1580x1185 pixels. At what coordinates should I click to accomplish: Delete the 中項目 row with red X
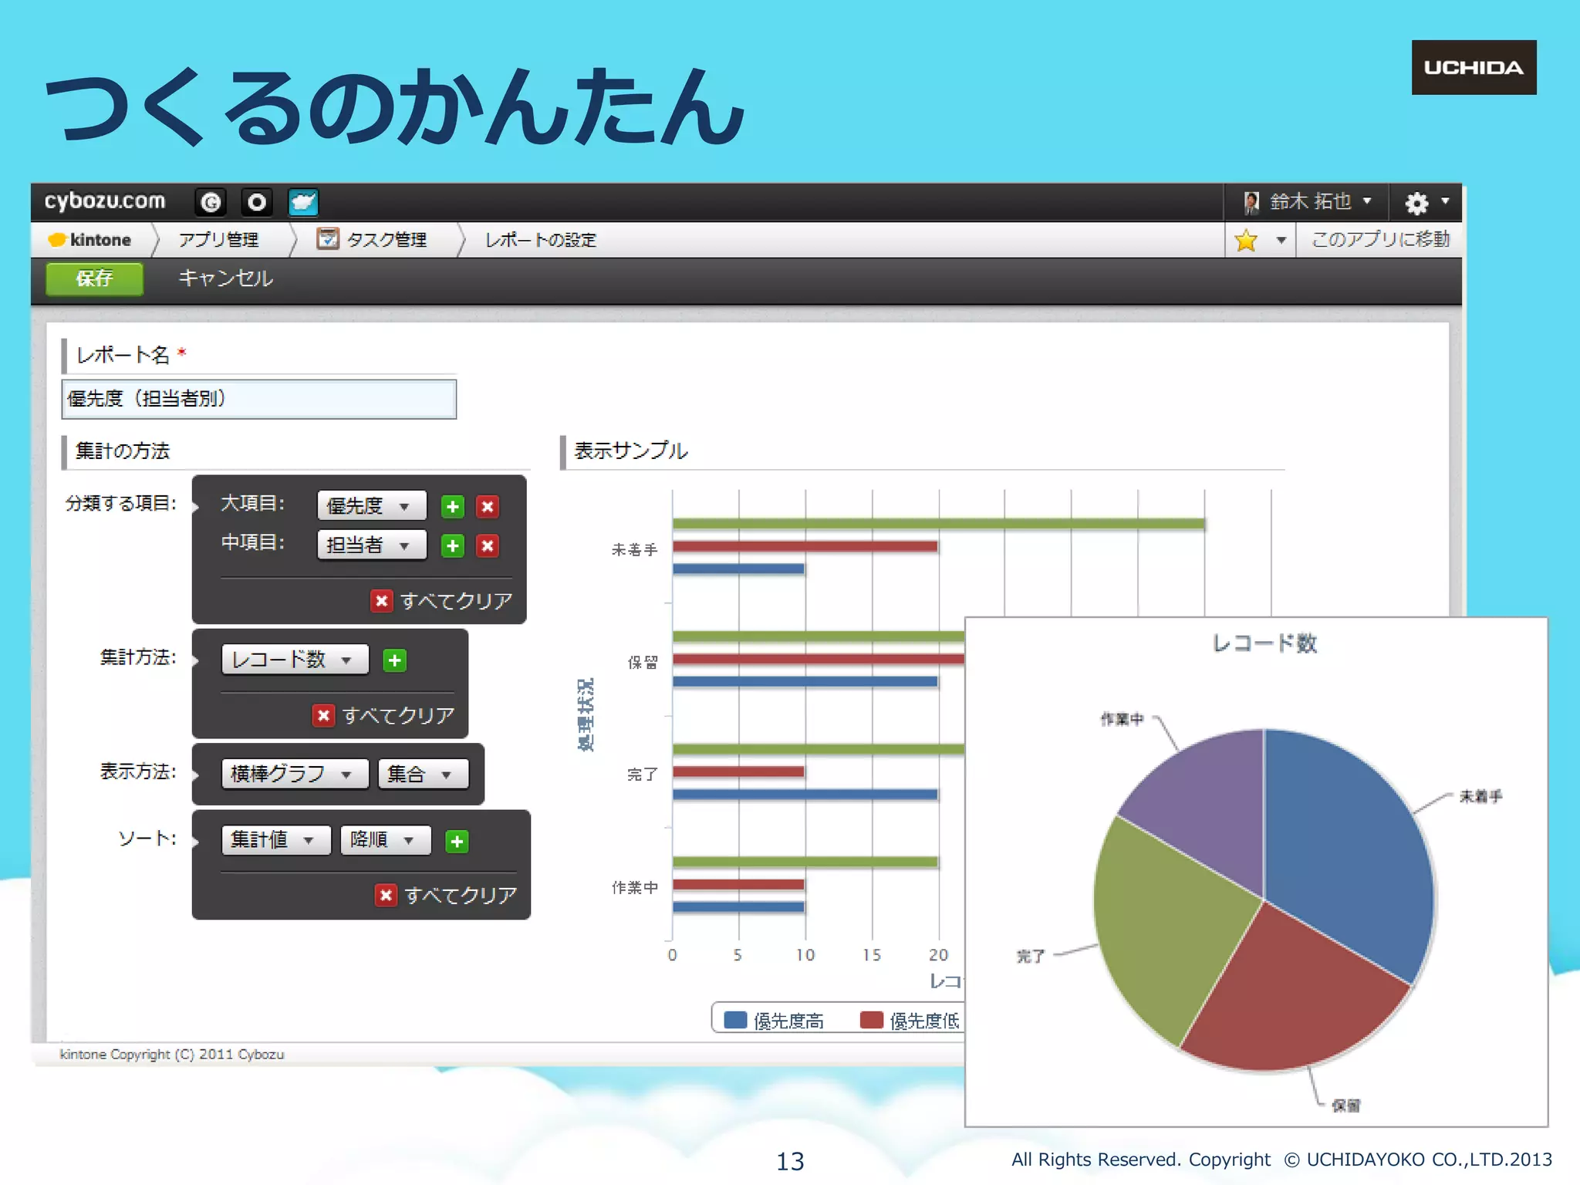coord(488,545)
